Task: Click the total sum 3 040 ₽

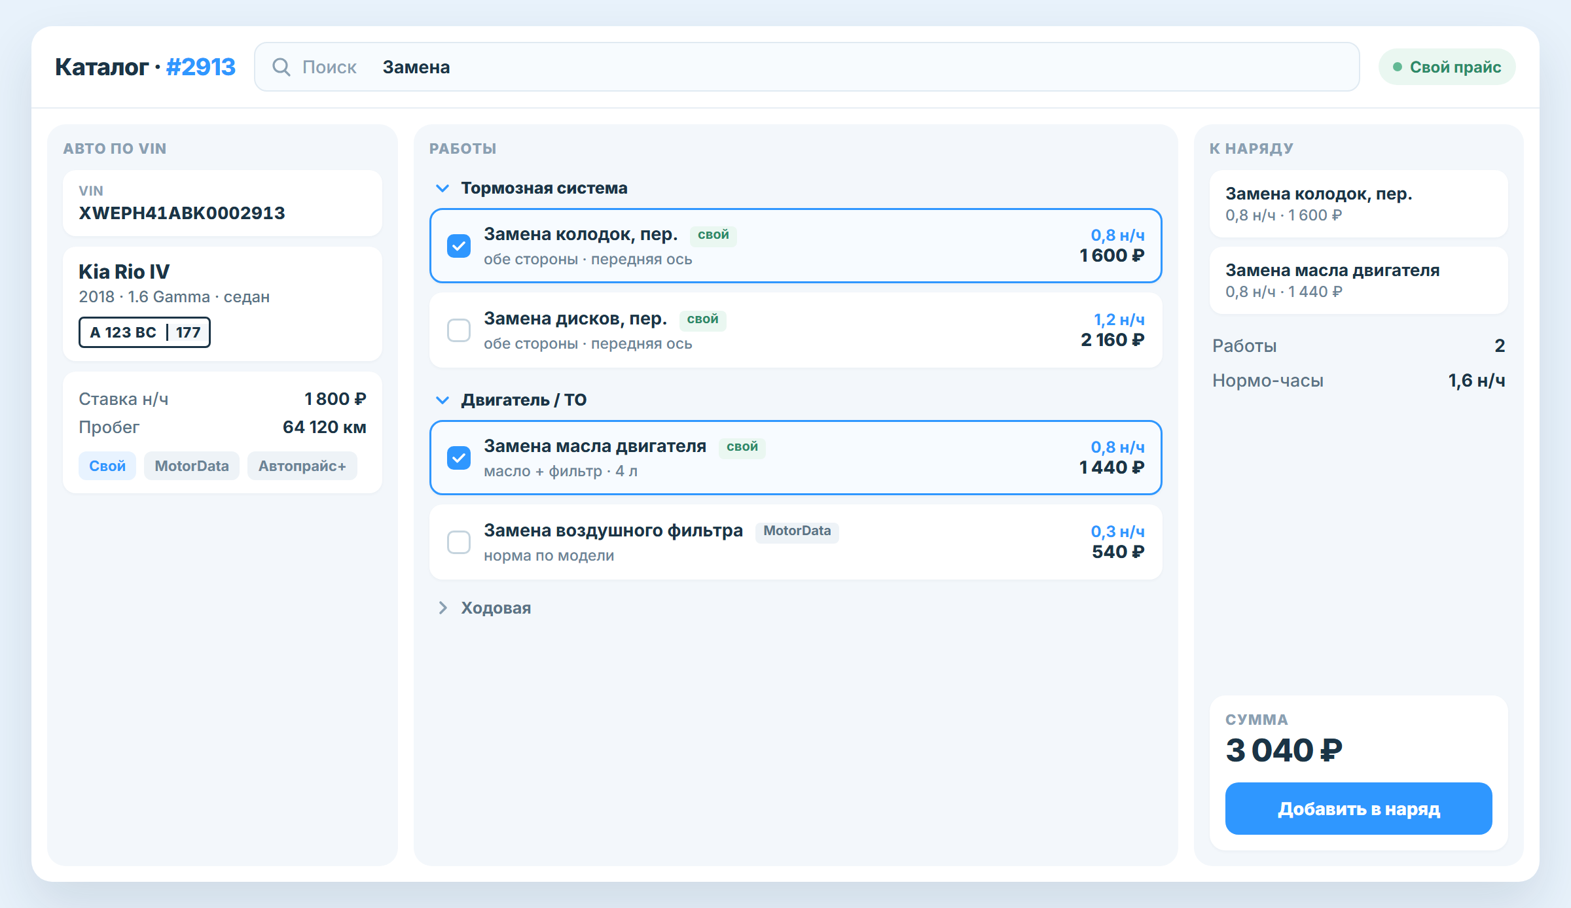Action: (x=1284, y=750)
